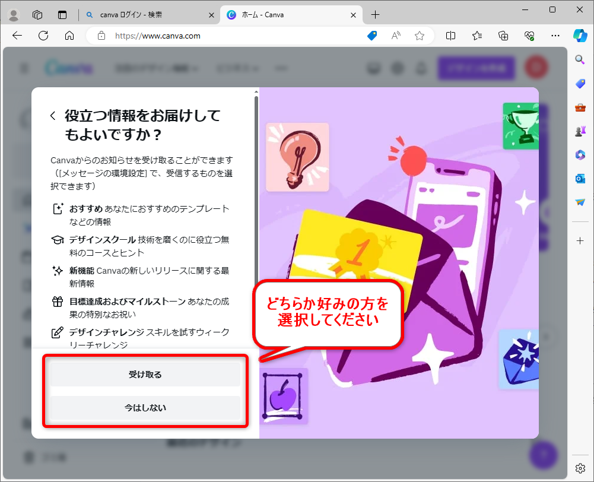
Task: Select the ホーム - Canva tab
Action: (291, 15)
